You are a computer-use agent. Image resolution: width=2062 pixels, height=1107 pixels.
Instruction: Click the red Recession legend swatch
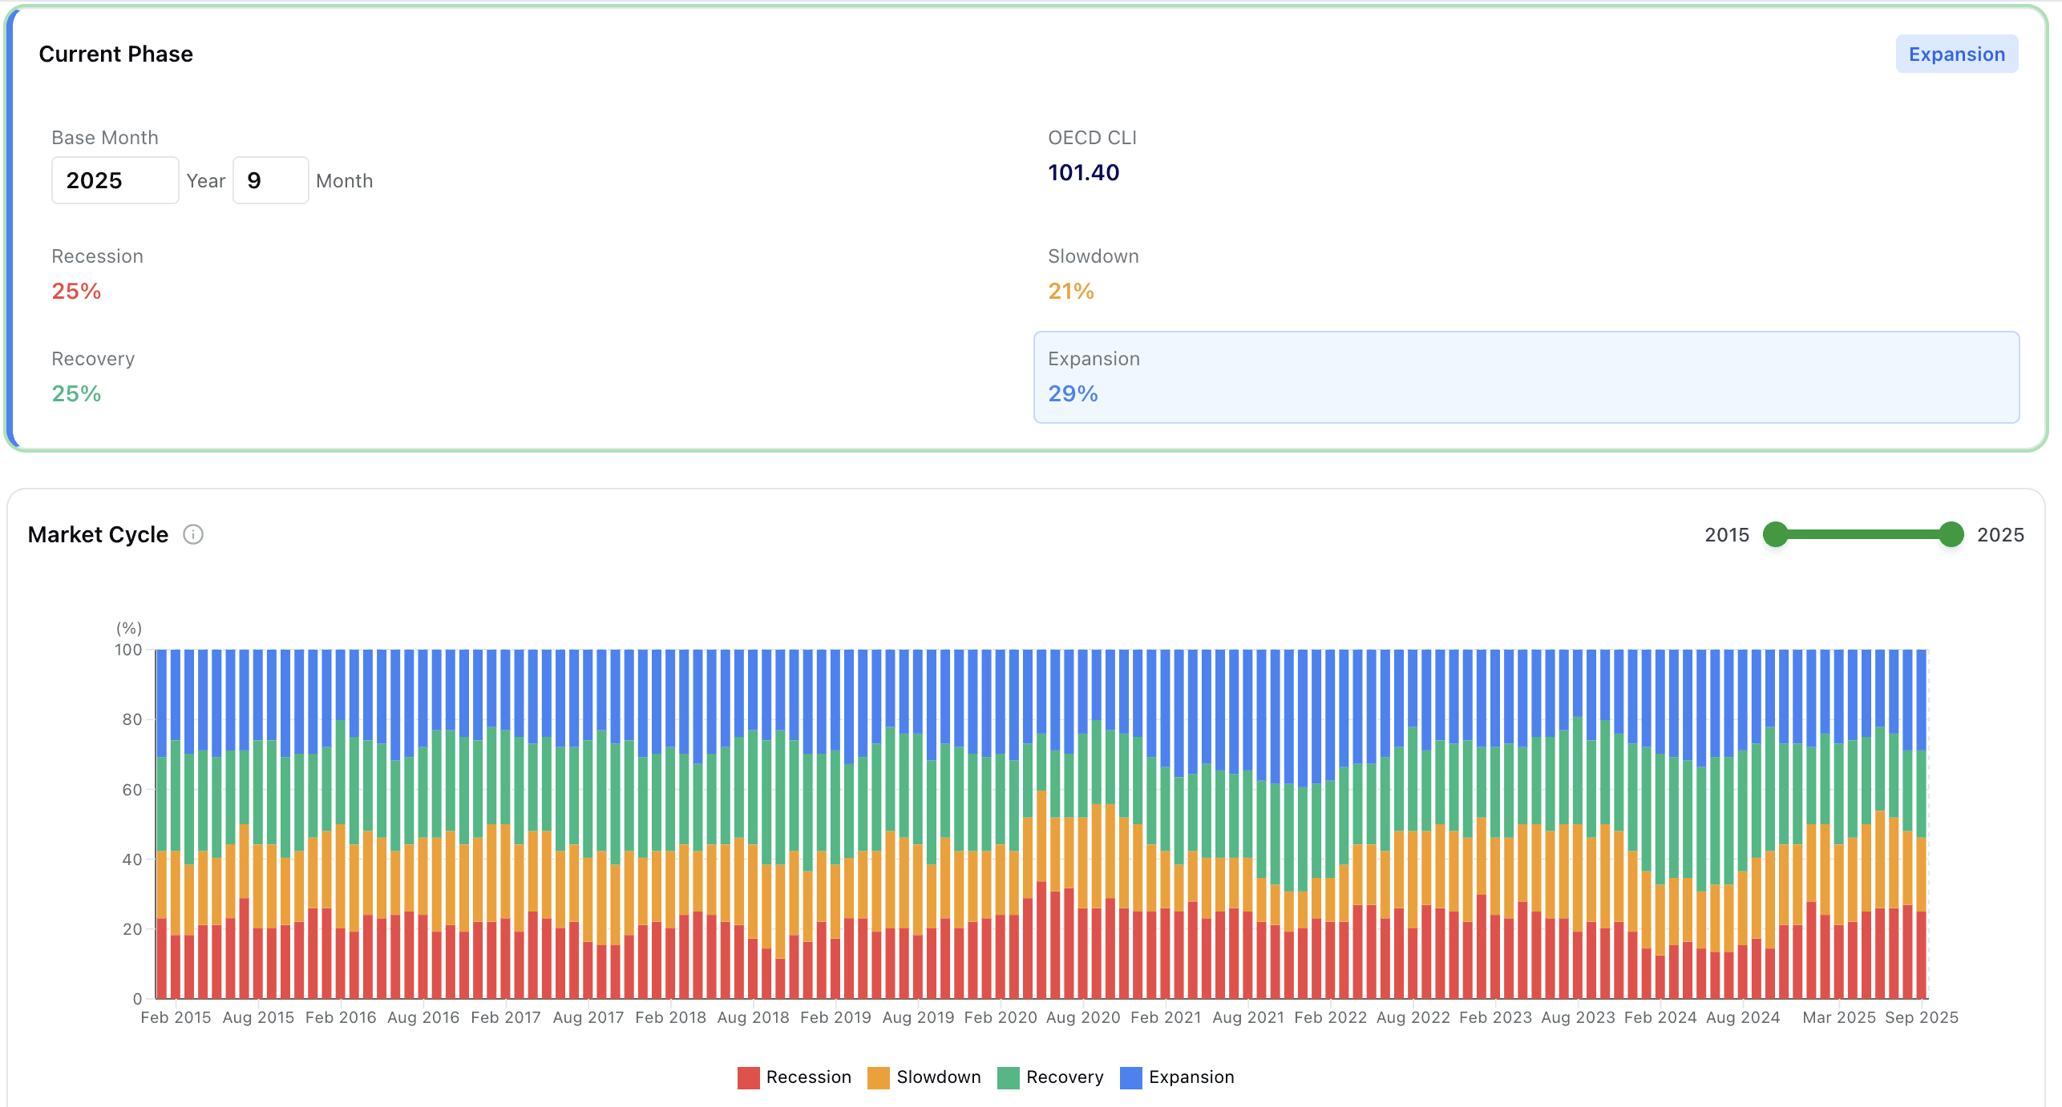(748, 1077)
